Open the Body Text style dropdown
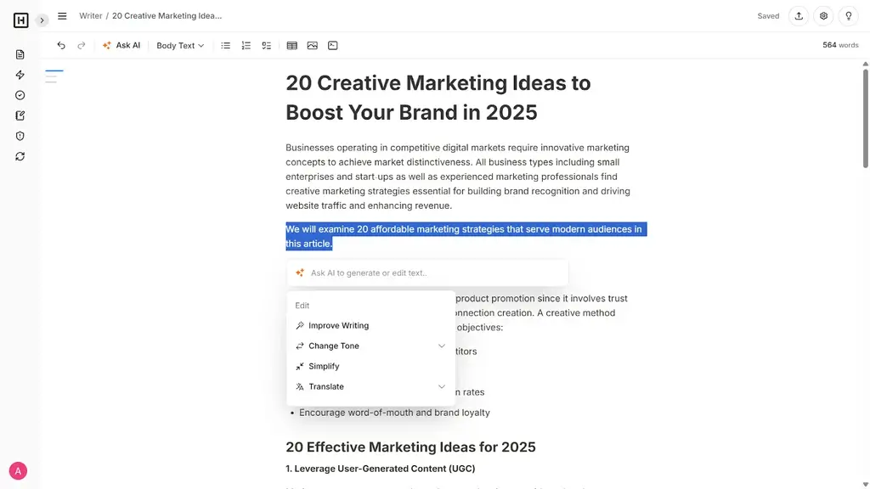 coord(178,45)
